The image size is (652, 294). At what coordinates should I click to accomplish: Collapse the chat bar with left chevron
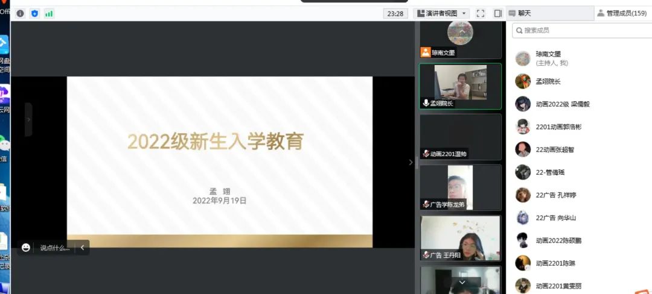tap(82, 248)
